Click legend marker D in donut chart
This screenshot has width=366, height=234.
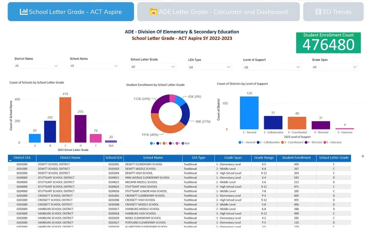click(170, 143)
